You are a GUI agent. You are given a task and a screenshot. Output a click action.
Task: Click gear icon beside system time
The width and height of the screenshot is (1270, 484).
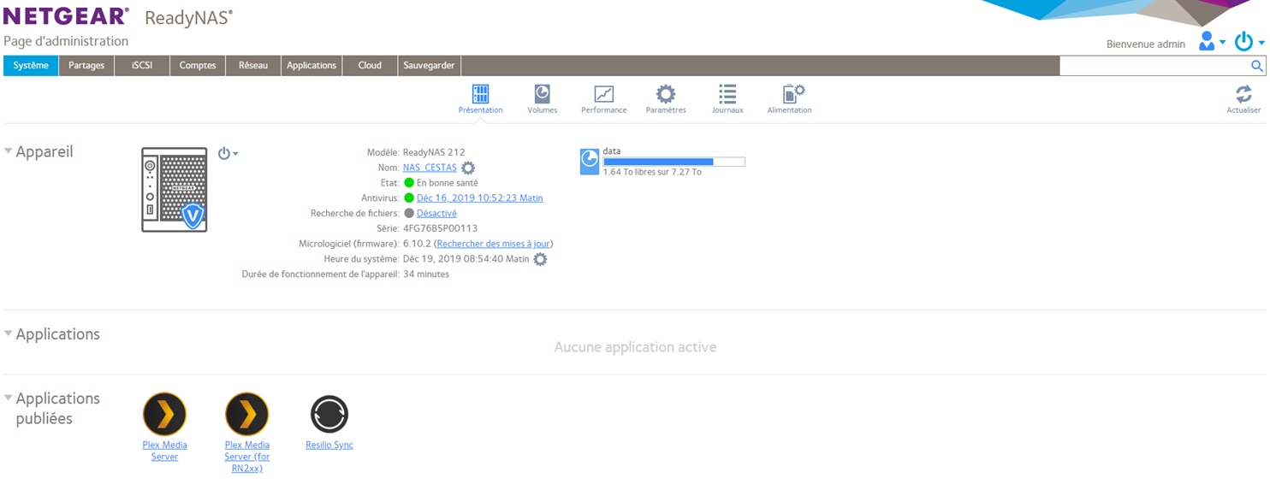540,259
